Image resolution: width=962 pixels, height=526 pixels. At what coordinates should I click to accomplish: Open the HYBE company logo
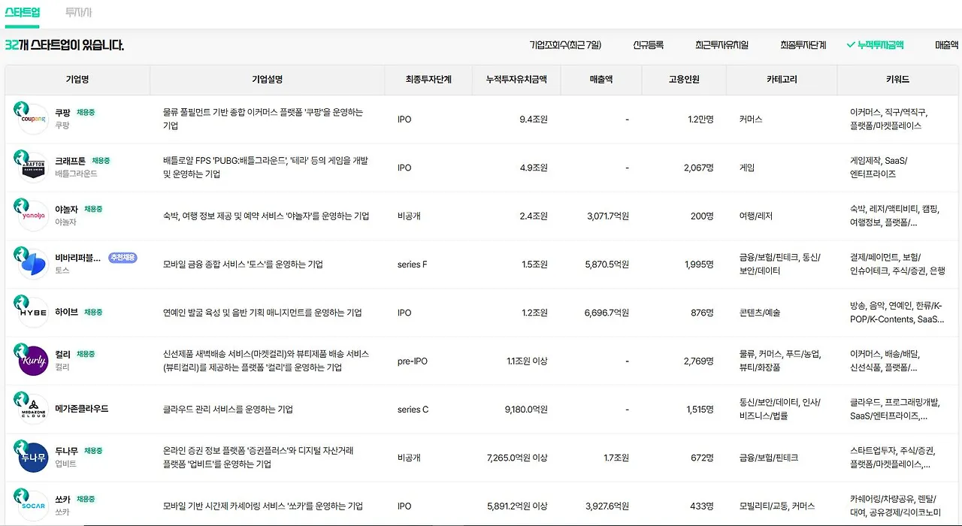click(x=33, y=313)
